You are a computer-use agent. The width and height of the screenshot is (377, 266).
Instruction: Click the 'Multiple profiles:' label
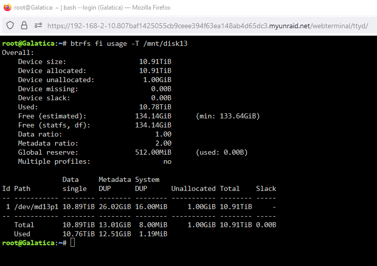pos(54,162)
